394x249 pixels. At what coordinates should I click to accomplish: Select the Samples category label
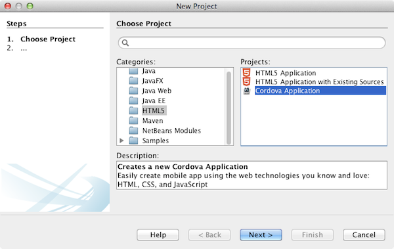click(155, 141)
